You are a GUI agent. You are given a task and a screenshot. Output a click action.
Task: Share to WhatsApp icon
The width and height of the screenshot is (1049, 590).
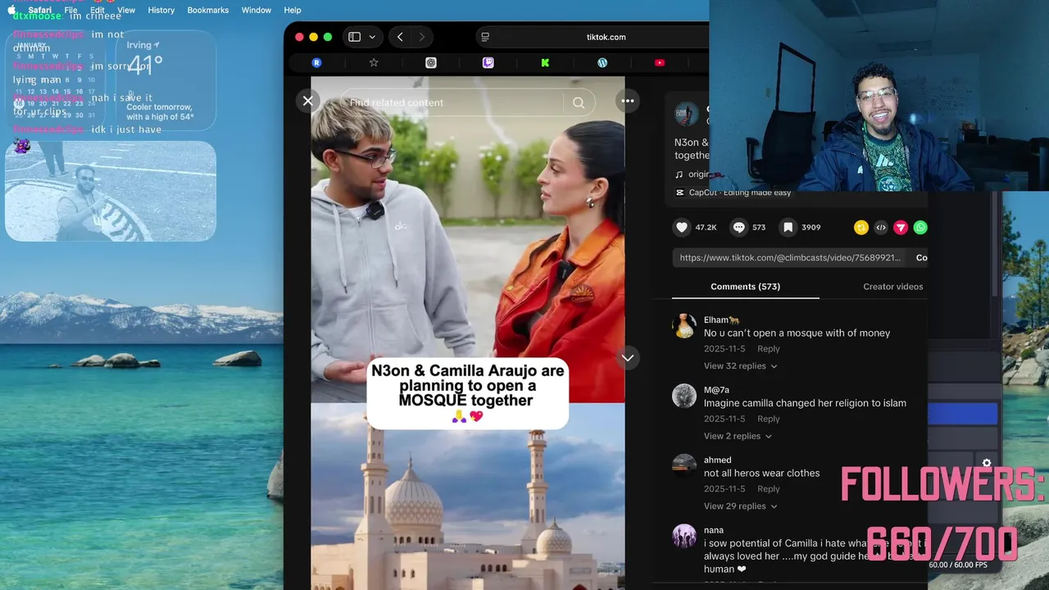point(920,228)
